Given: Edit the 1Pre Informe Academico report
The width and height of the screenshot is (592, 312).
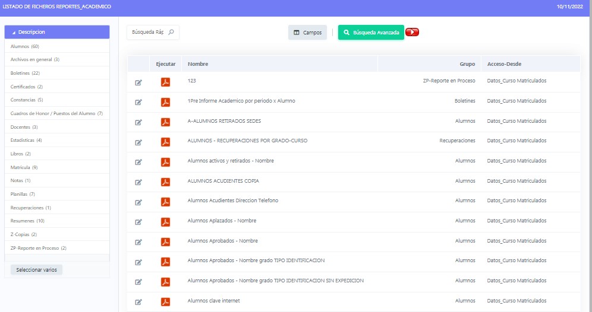Looking at the screenshot, I should [138, 102].
